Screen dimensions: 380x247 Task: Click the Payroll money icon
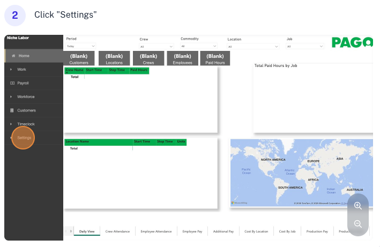click(x=12, y=83)
